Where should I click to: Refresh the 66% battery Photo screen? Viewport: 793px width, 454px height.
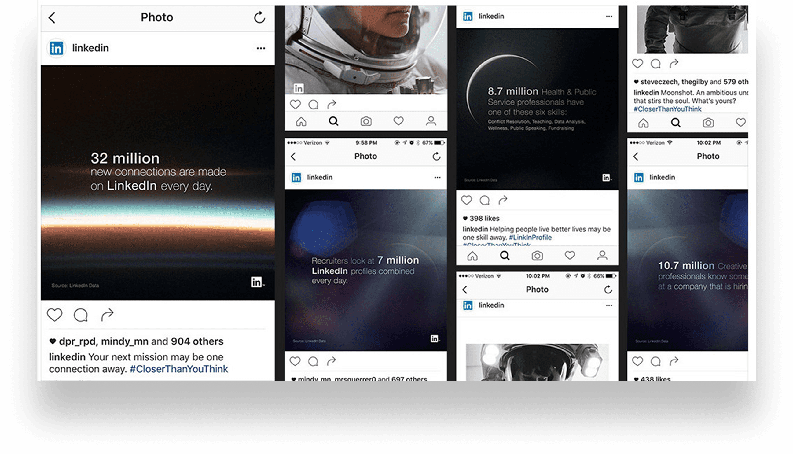click(x=608, y=290)
